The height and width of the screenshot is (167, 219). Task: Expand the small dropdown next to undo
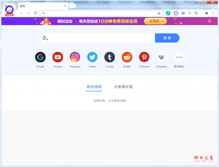pyautogui.click(x=201, y=13)
